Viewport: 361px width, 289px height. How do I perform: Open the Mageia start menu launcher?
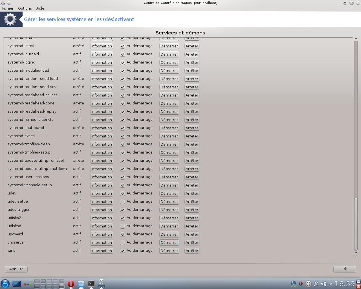[5, 284]
